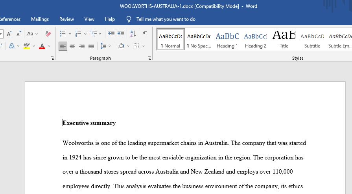
Task: Apply the No Spacing style
Action: click(x=199, y=40)
